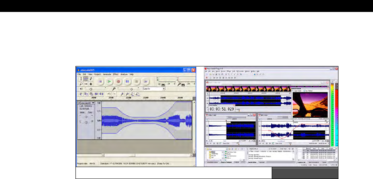Click the track gain slider under Mute

pyautogui.click(x=86, y=117)
